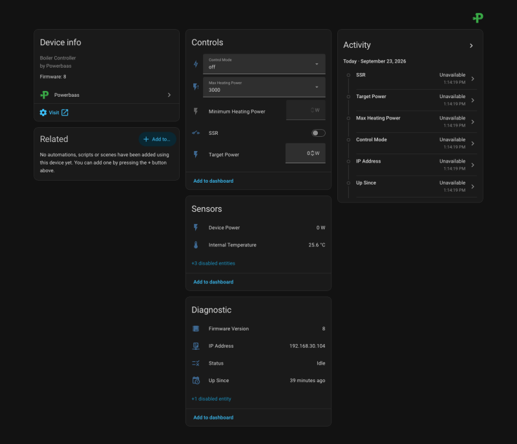Click the Status list icon
The width and height of the screenshot is (517, 444).
[x=196, y=363]
